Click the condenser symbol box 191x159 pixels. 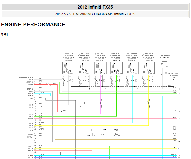pyautogui.click(x=165, y=64)
